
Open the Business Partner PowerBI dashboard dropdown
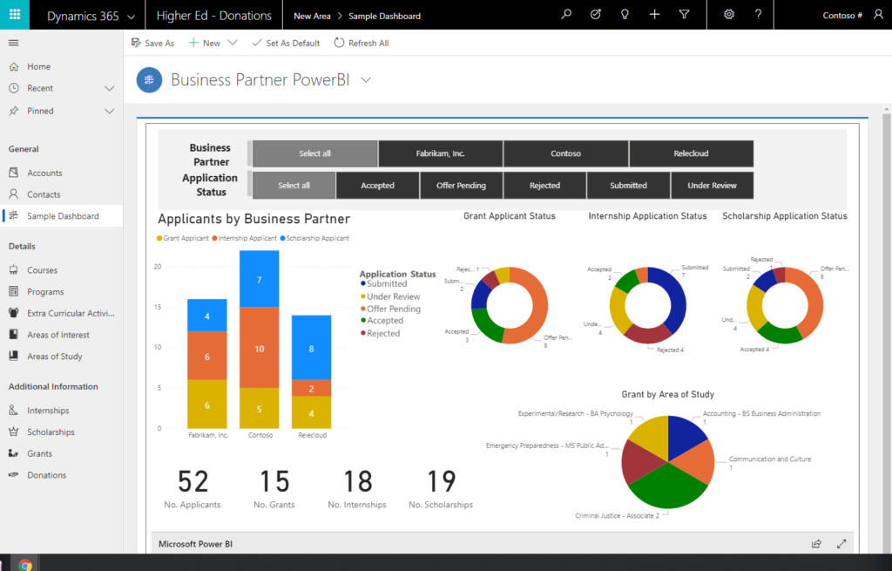[x=365, y=79]
